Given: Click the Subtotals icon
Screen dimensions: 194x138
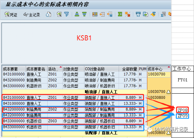Looking at the screenshot, I should tap(127, 14).
